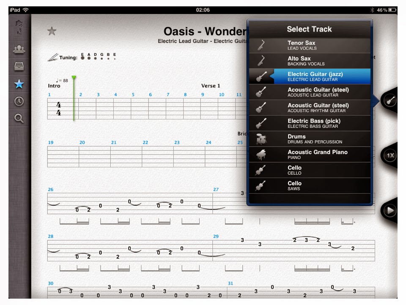Jump to measure 31 in tablature
Screen dimensions: 406x305
[230, 283]
